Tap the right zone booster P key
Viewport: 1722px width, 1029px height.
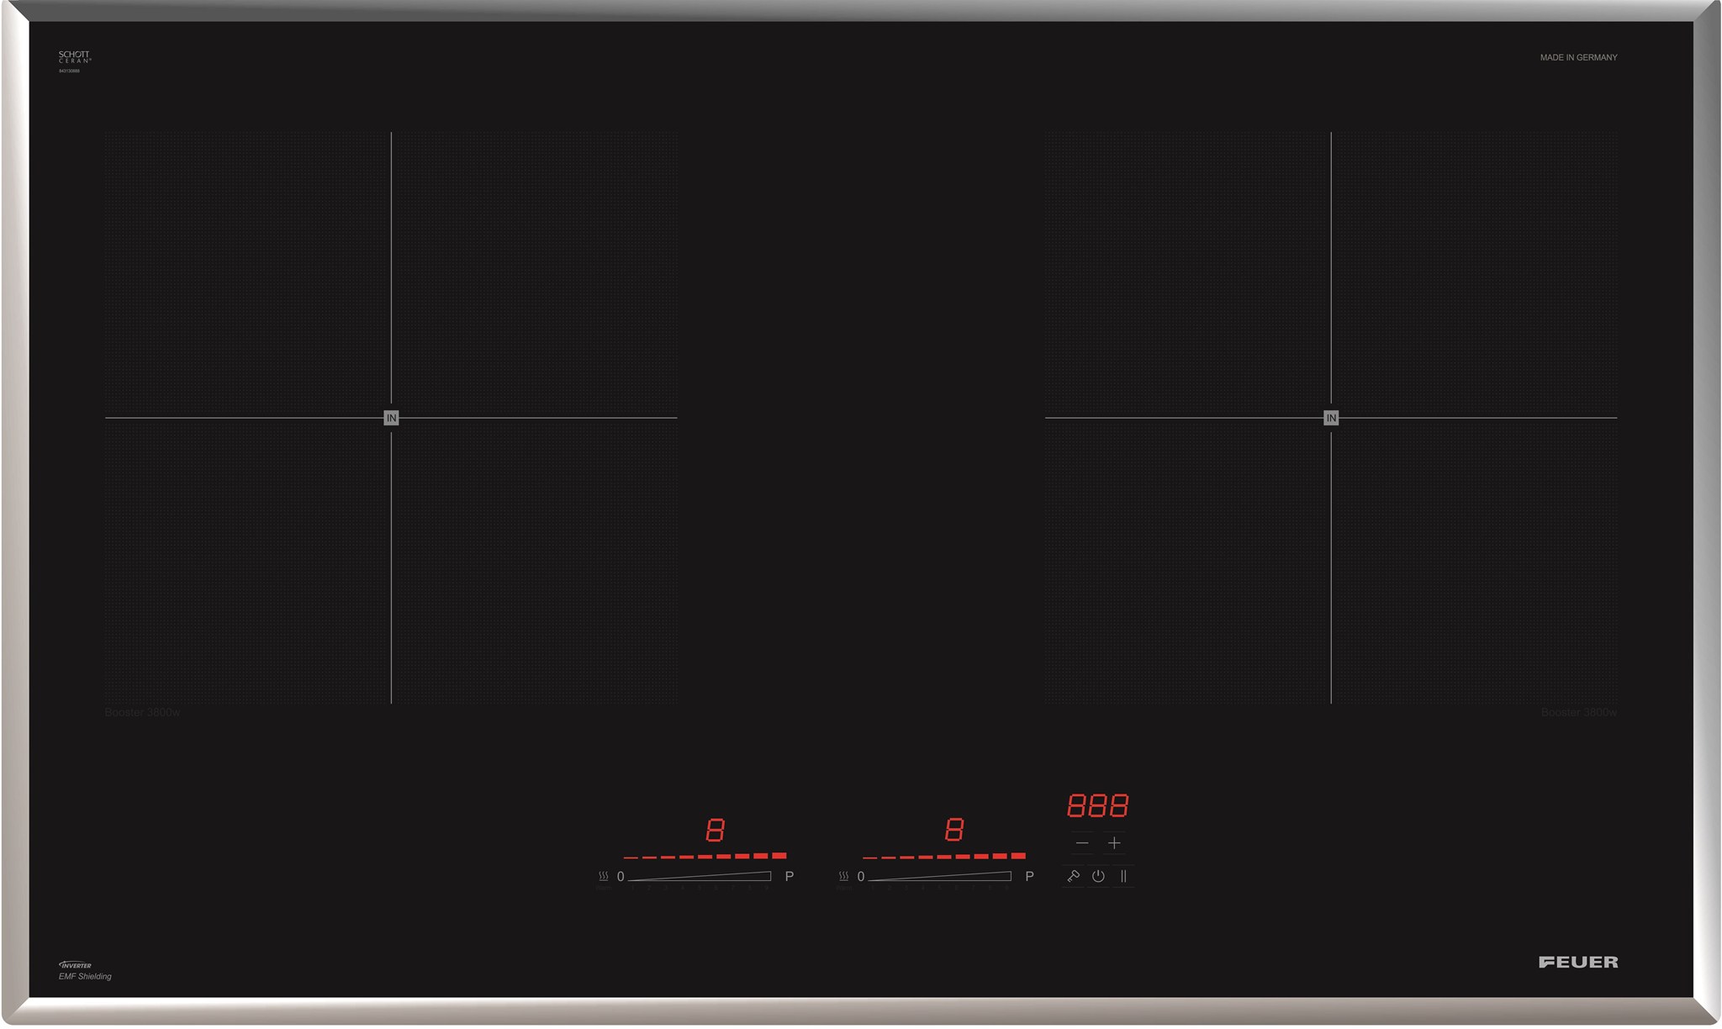[1029, 876]
